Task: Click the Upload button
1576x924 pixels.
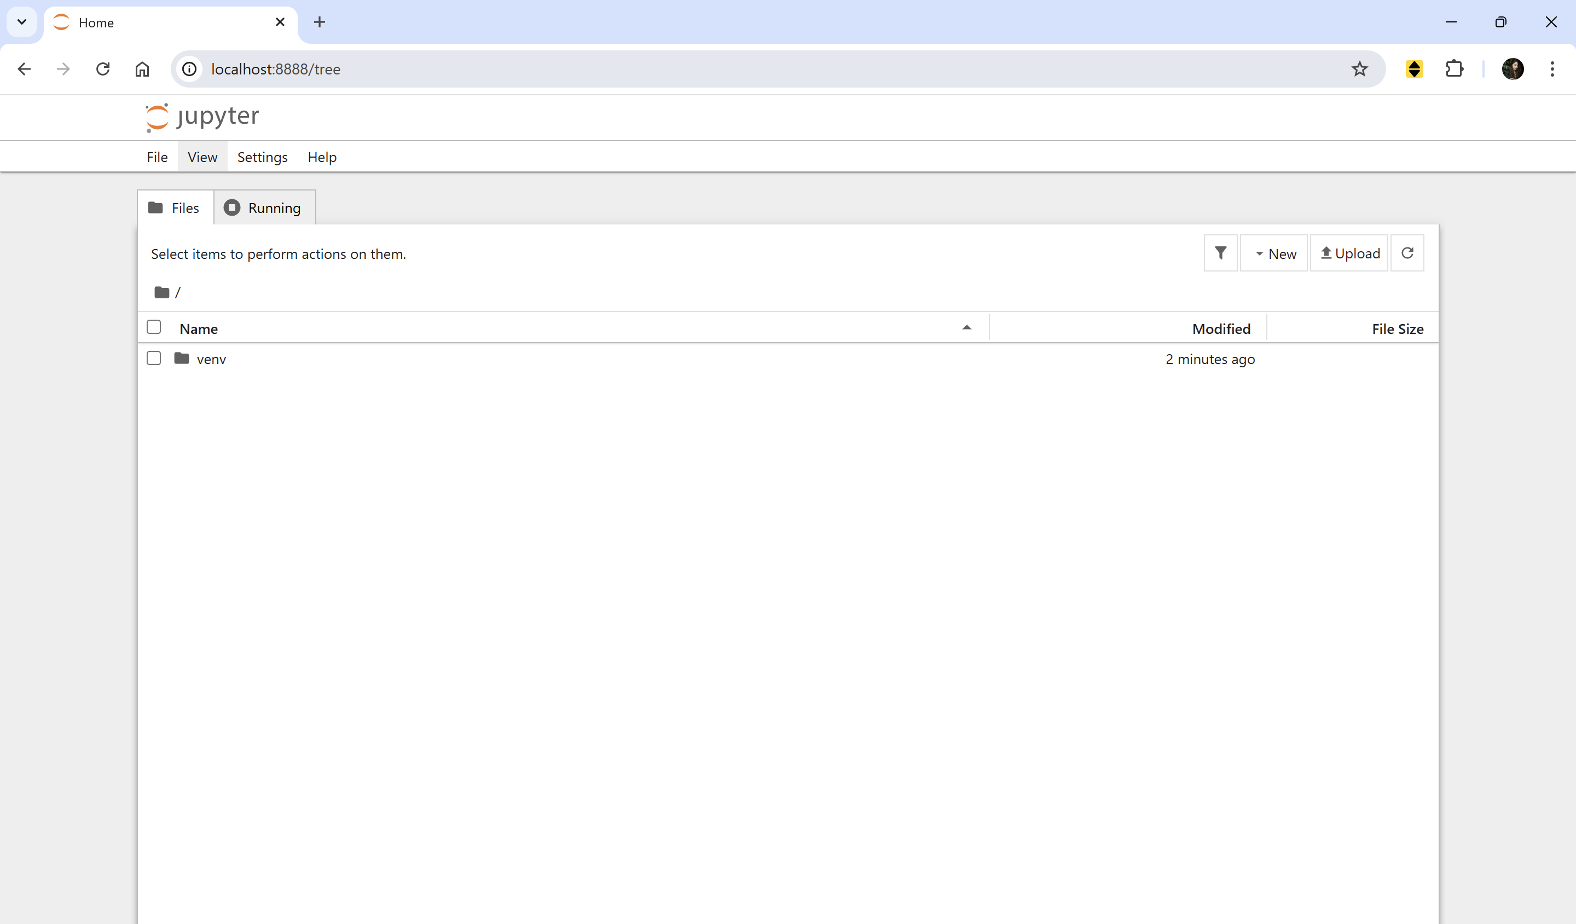Action: 1349,253
